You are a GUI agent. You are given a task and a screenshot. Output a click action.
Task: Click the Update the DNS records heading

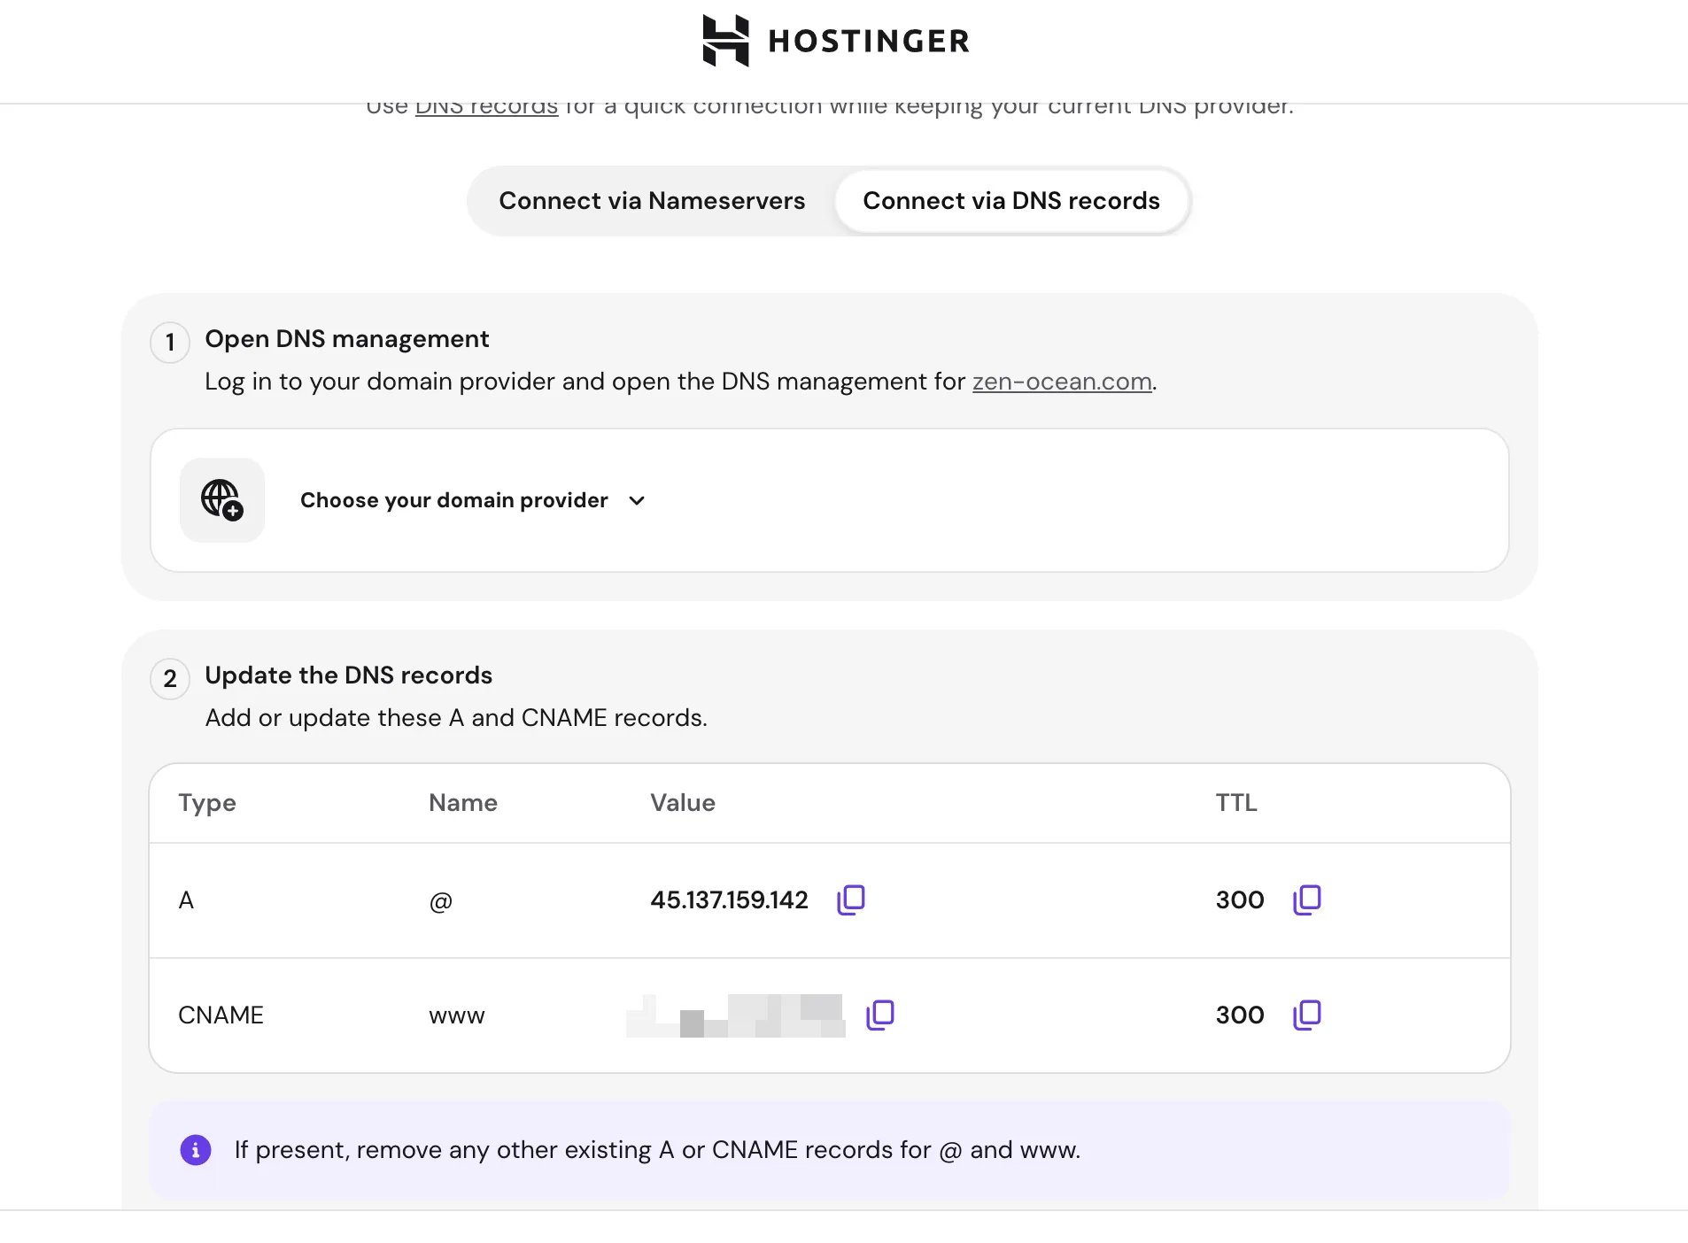(349, 676)
